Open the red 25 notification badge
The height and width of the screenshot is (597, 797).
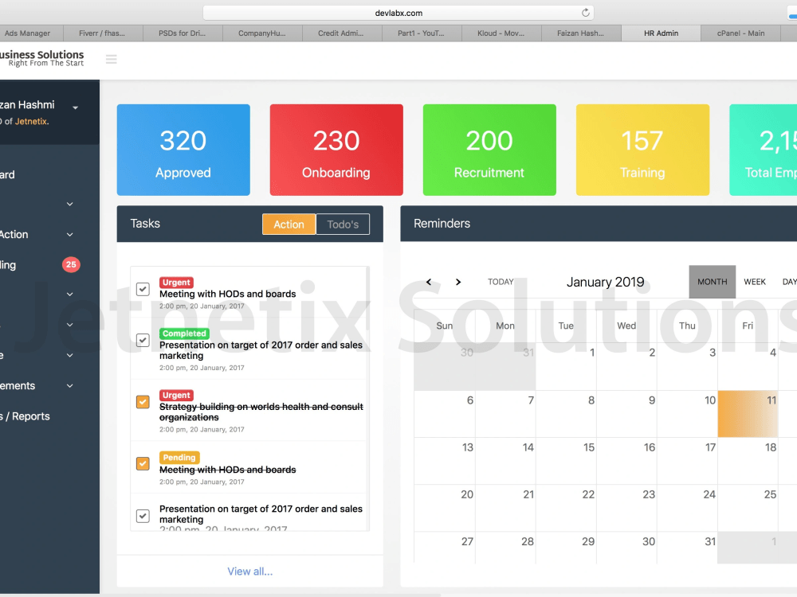coord(71,264)
